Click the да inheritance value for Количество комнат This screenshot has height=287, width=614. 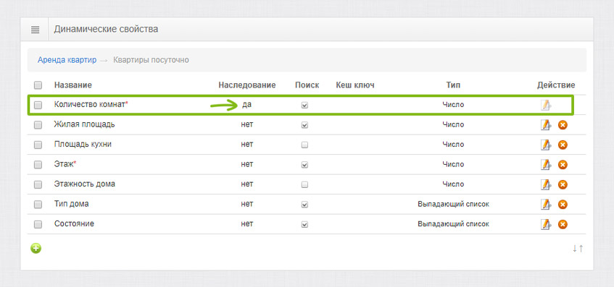point(246,105)
